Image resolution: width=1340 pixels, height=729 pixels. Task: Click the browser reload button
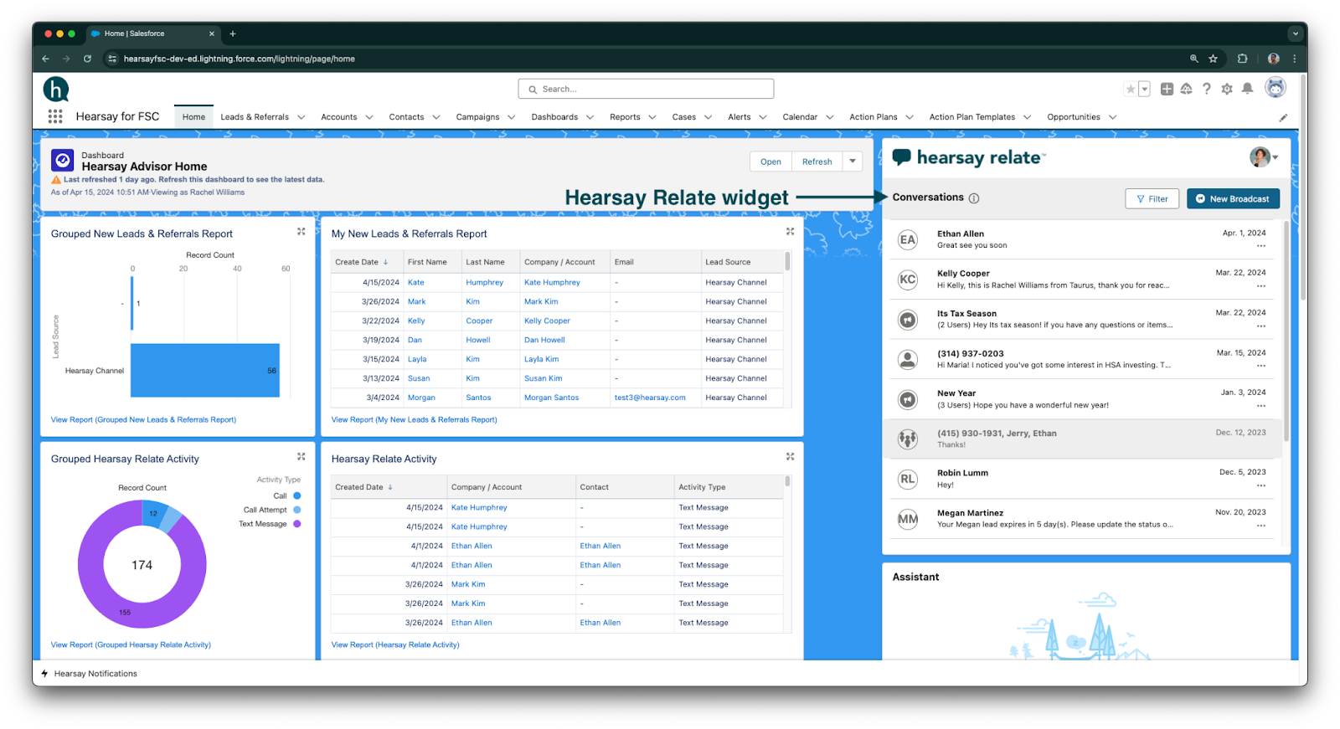[87, 59]
